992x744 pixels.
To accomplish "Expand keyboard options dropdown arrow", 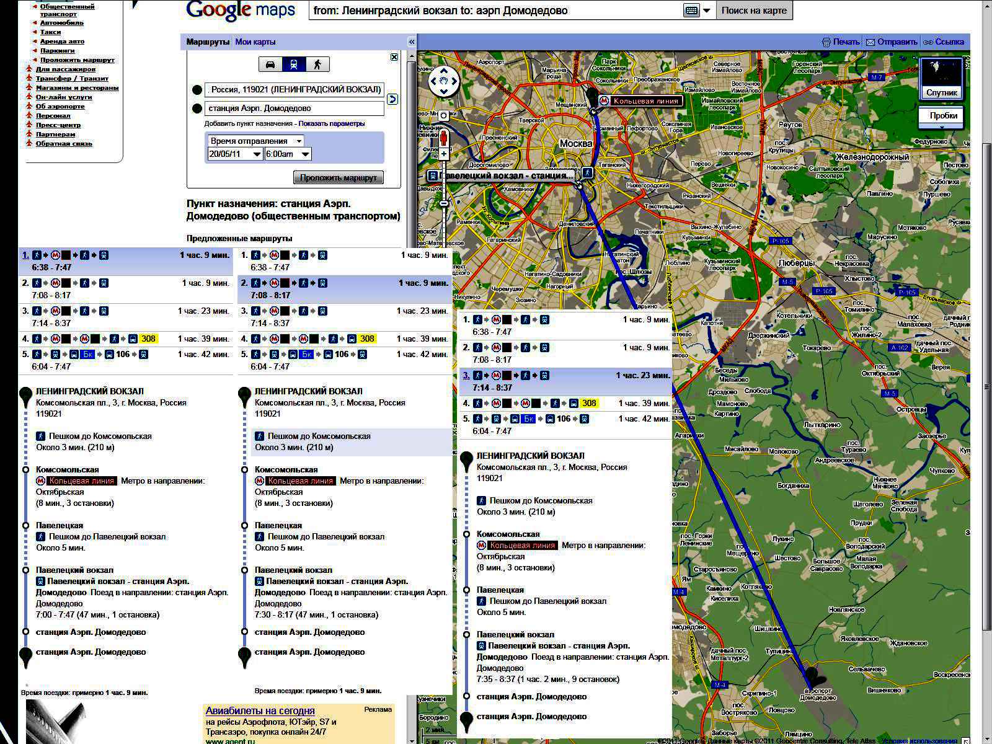I will pos(707,11).
